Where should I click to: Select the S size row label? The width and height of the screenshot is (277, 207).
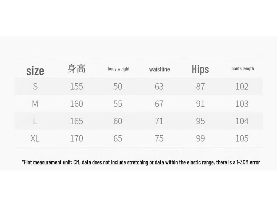[35, 87]
